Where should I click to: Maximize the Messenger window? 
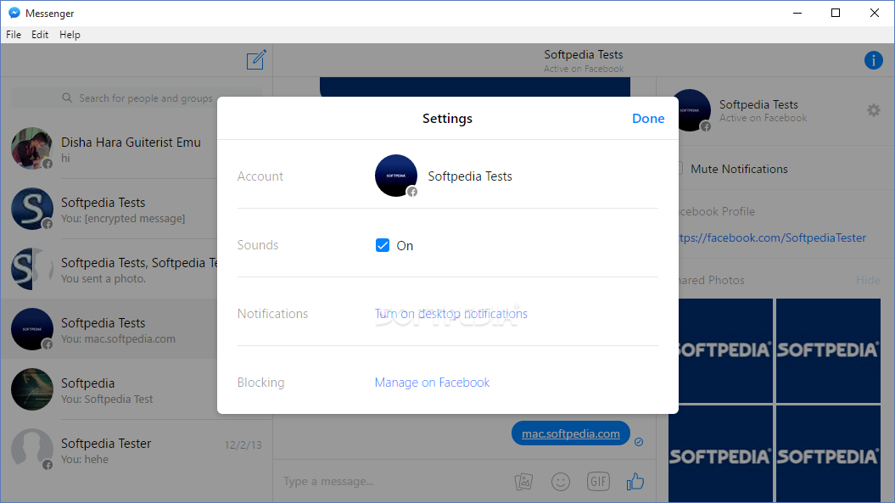point(836,13)
